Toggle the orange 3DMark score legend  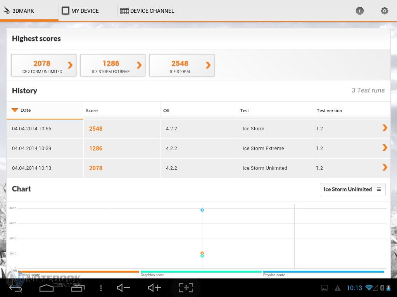click(78, 272)
